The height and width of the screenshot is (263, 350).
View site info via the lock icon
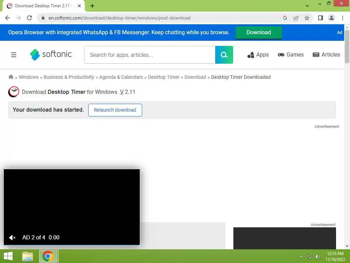coord(43,18)
